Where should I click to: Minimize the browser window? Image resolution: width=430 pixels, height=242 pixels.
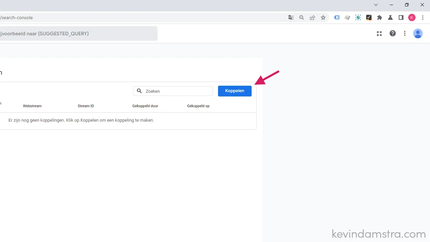[391, 5]
